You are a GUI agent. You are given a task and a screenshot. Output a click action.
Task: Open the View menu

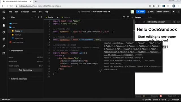click(x=34, y=12)
